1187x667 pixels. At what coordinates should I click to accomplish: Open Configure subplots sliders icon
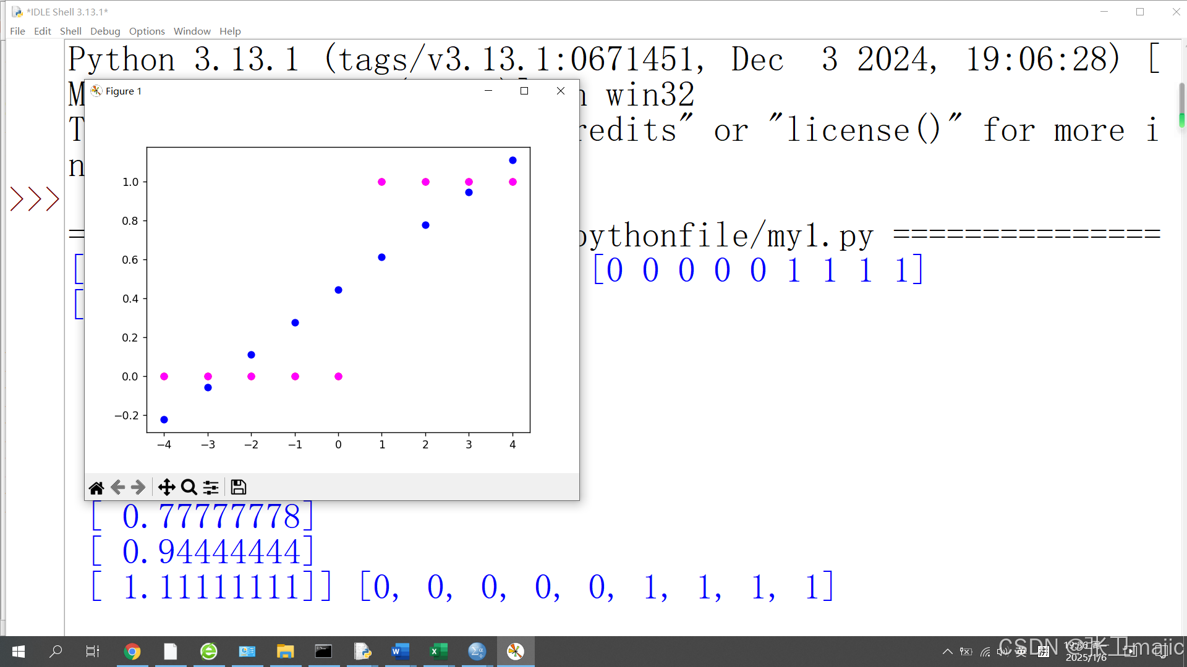coord(211,488)
